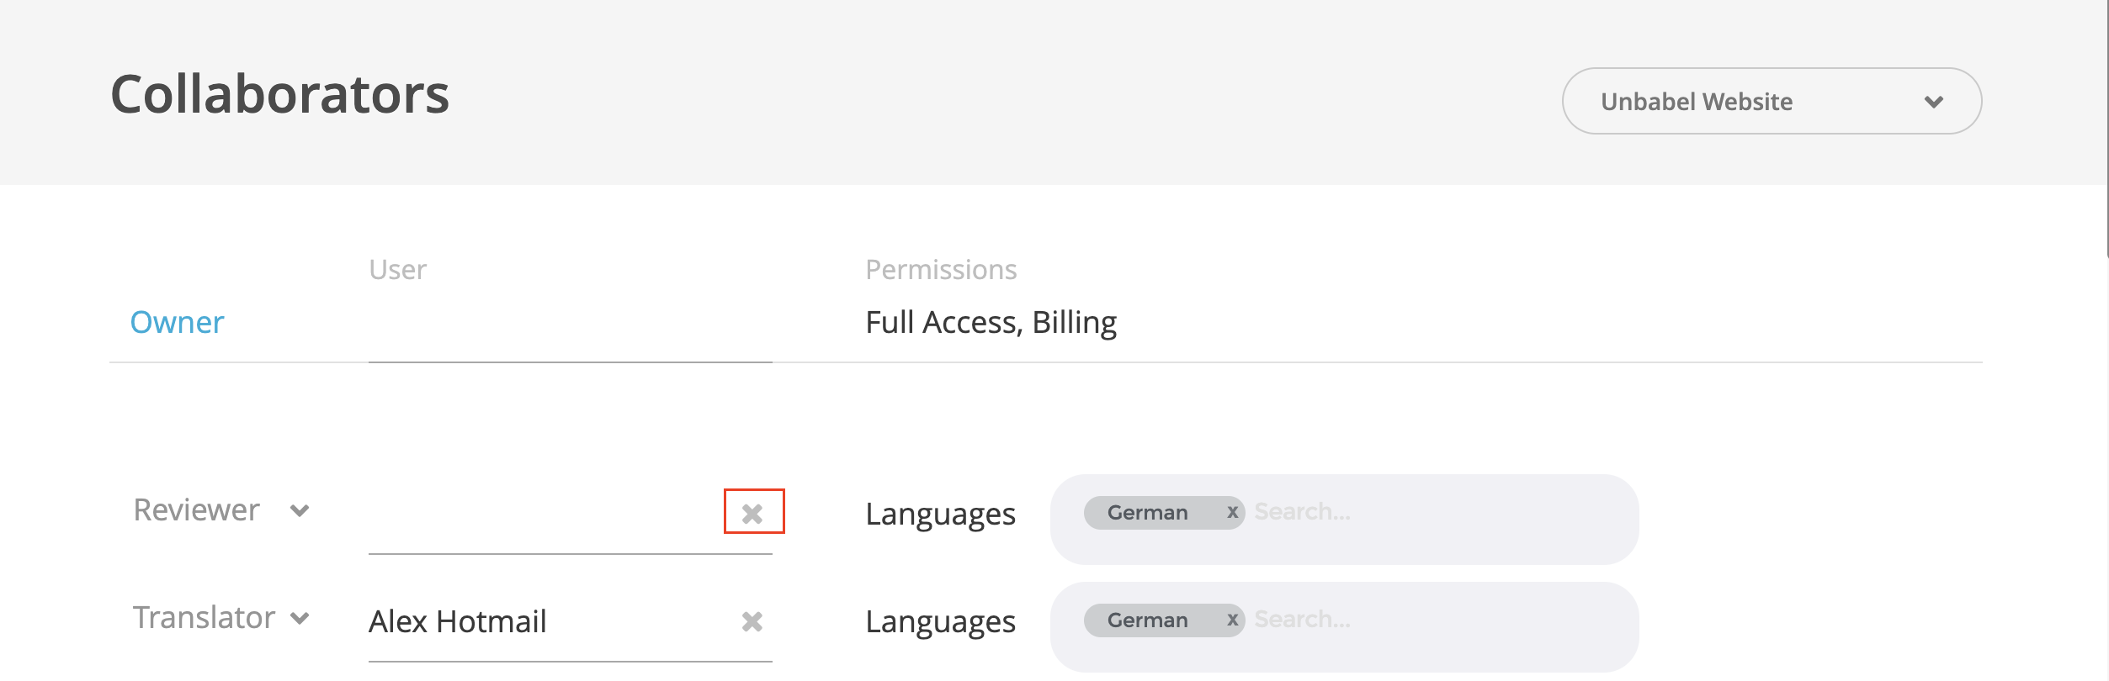This screenshot has width=2109, height=681.
Task: Click the Reviewer role label
Action: (x=197, y=510)
